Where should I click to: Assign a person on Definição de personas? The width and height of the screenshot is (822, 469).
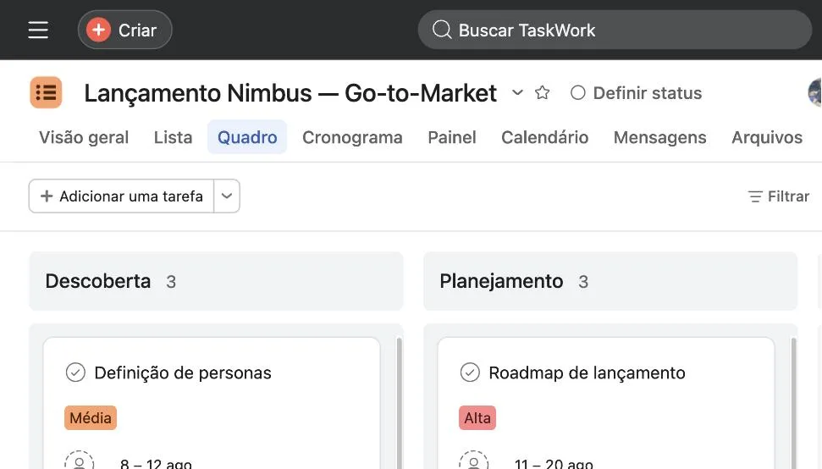click(80, 460)
